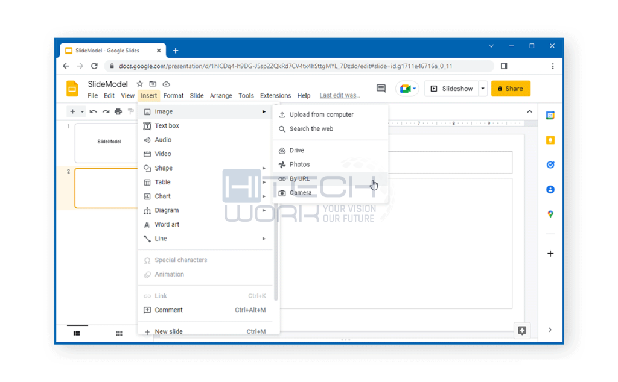Collapse the toolbar with up chevron
This screenshot has height=382, width=618.
coord(529,111)
